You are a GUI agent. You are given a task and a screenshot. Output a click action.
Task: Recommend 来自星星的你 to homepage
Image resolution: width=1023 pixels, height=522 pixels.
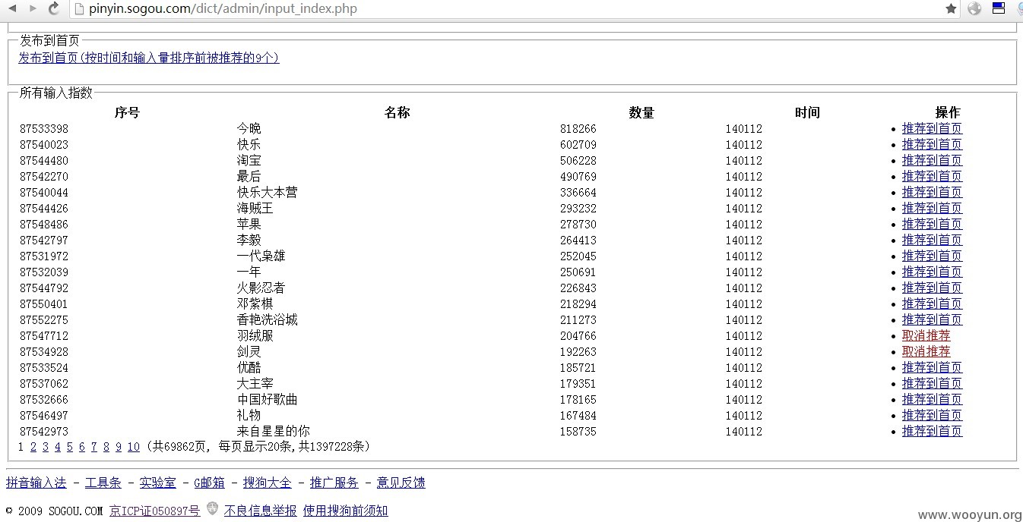pos(932,431)
